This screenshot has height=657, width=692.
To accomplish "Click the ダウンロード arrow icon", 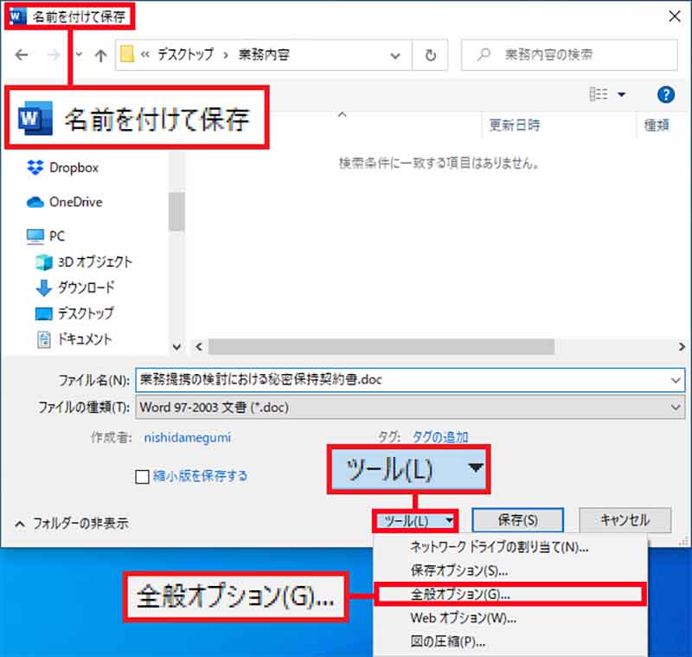I will (44, 288).
